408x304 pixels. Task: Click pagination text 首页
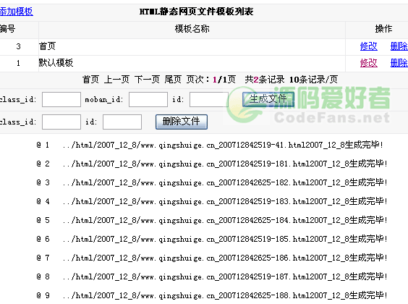91,80
